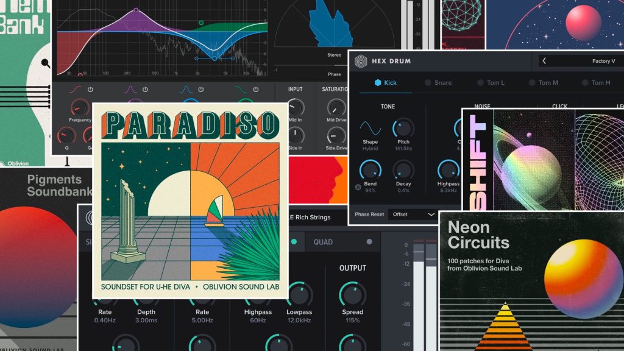Screen dimensions: 624x351
Task: Click the Depth 3.00ms value
Action: [x=146, y=321]
